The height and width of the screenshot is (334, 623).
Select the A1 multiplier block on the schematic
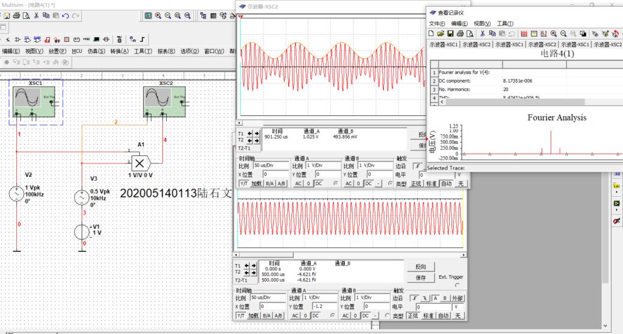point(141,163)
